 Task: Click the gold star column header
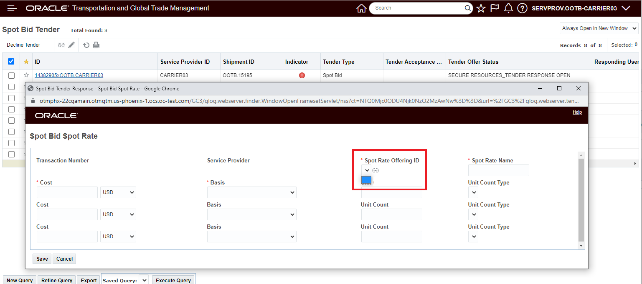(26, 62)
